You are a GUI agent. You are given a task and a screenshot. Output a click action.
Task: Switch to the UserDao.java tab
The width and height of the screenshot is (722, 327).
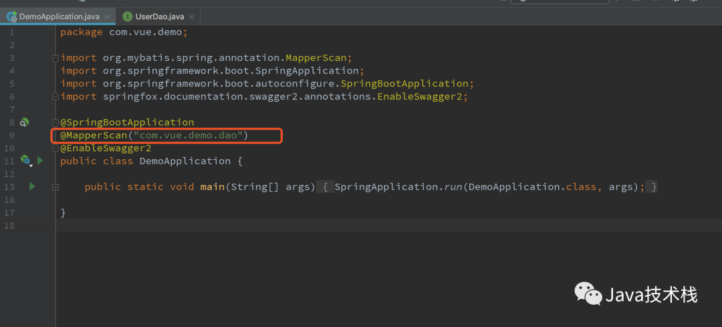point(159,17)
